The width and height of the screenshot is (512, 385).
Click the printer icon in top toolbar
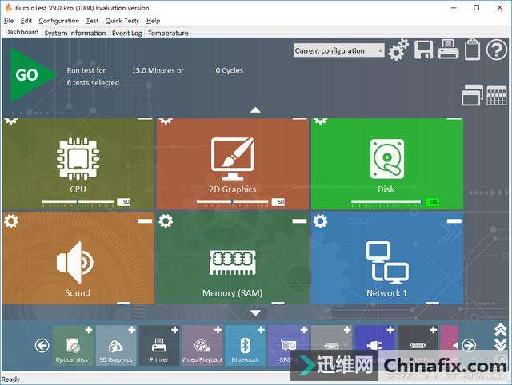pos(448,50)
